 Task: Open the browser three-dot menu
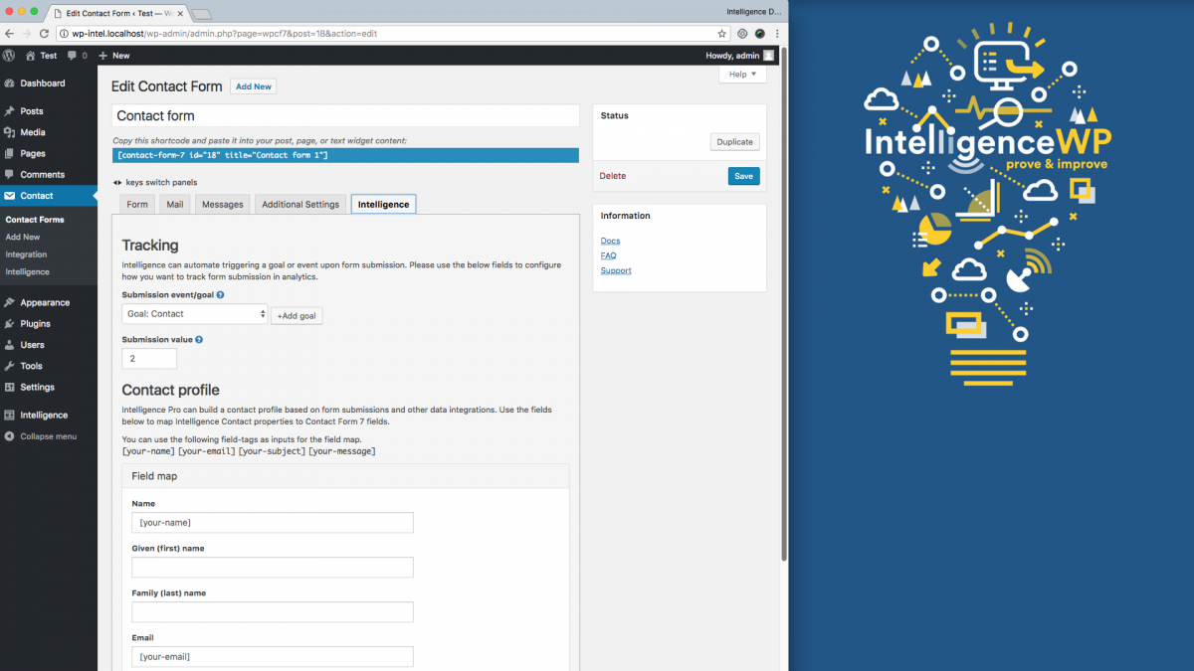click(777, 33)
